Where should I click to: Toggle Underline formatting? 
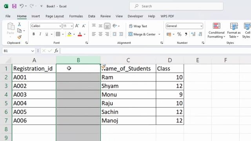[x=47, y=34]
